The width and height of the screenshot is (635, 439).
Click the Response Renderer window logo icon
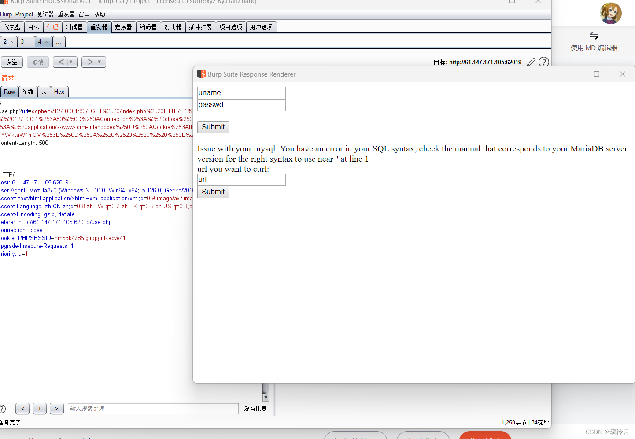201,74
